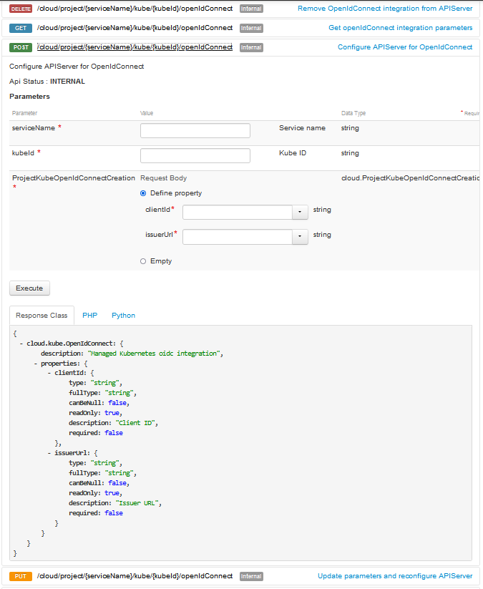Click the DELETE method badge
The height and width of the screenshot is (589, 483).
point(19,8)
